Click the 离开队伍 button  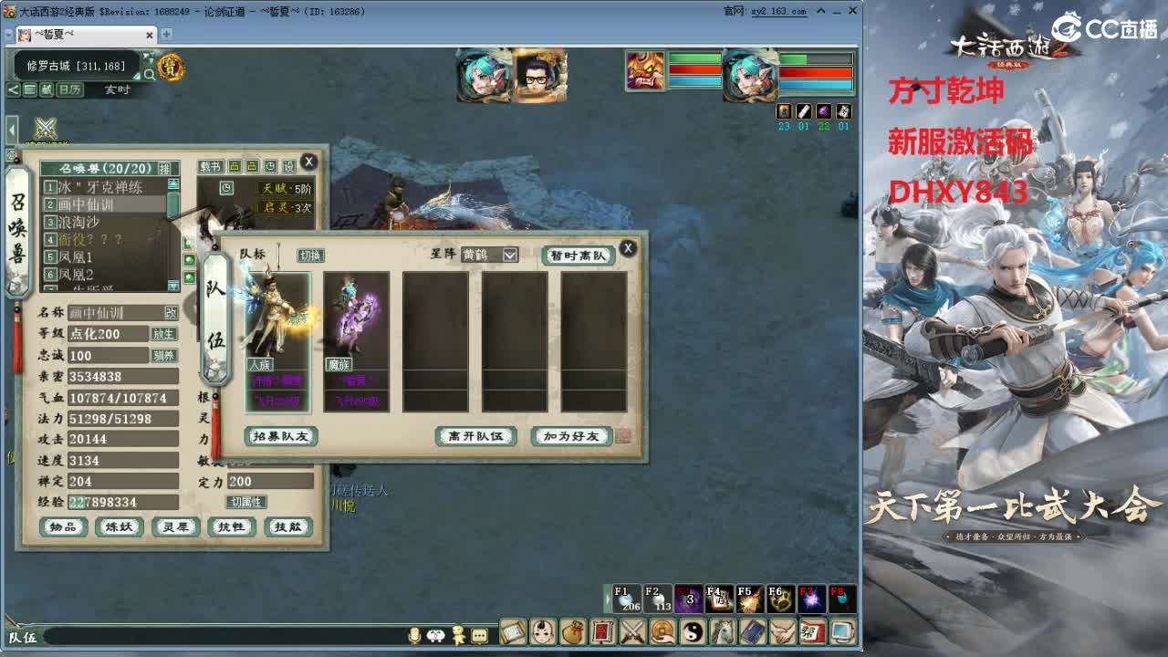(x=476, y=436)
